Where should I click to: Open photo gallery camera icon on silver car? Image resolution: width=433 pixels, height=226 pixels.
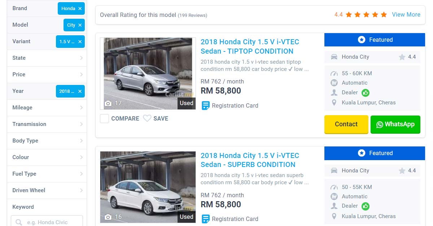click(108, 103)
